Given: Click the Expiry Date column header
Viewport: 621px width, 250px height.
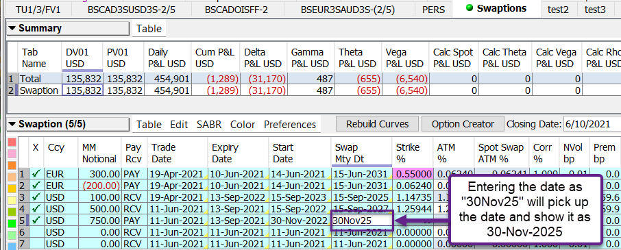Looking at the screenshot, I should 238,153.
